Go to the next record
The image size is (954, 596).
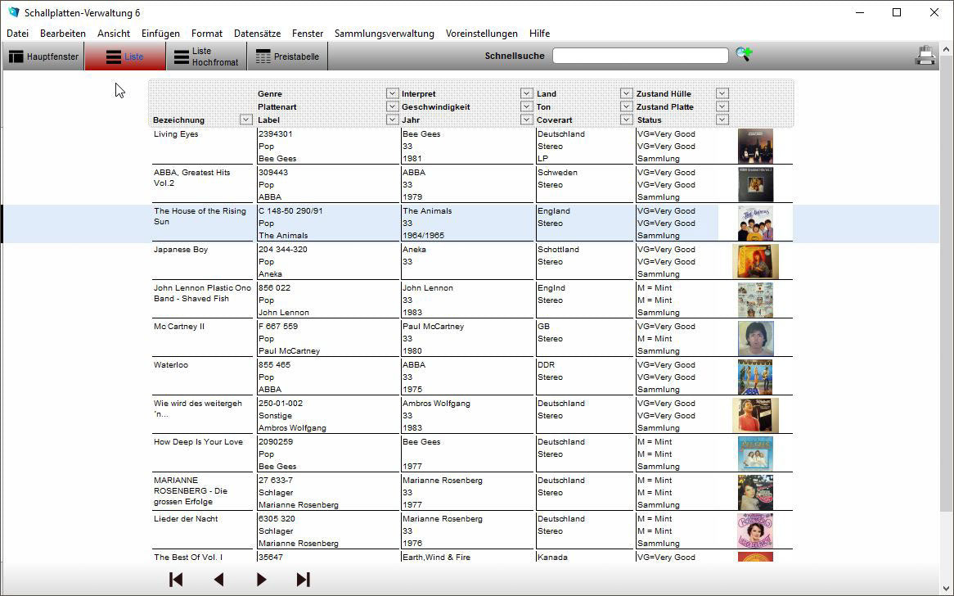click(x=261, y=580)
